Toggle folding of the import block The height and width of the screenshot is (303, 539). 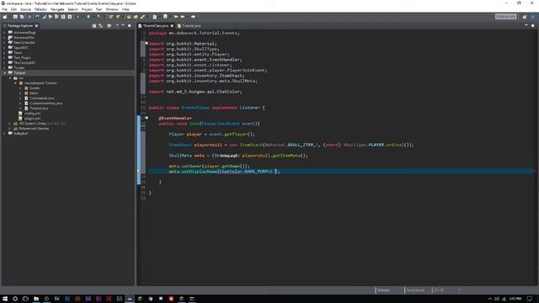click(x=147, y=43)
